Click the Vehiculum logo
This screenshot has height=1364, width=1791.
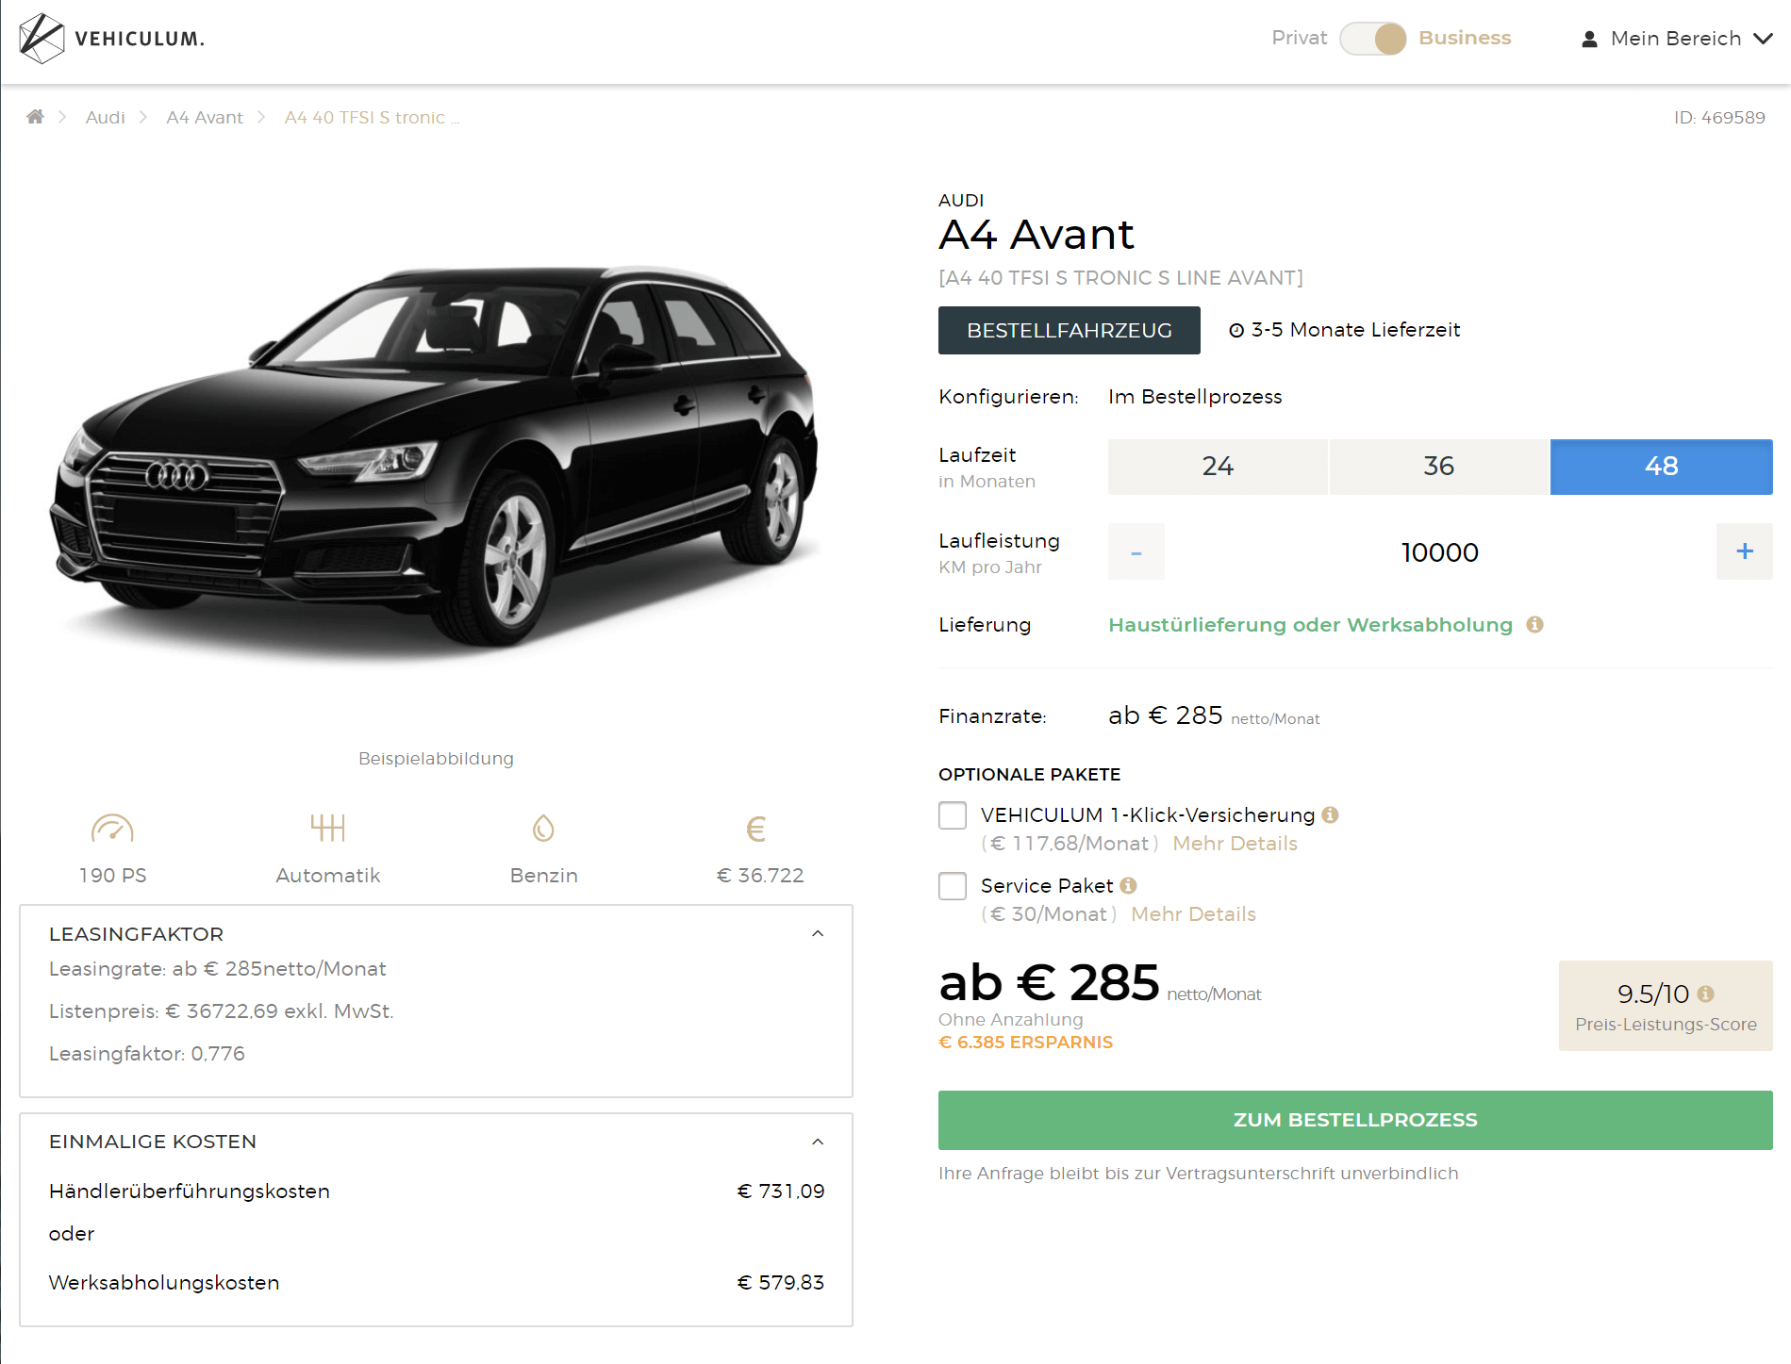[x=111, y=39]
